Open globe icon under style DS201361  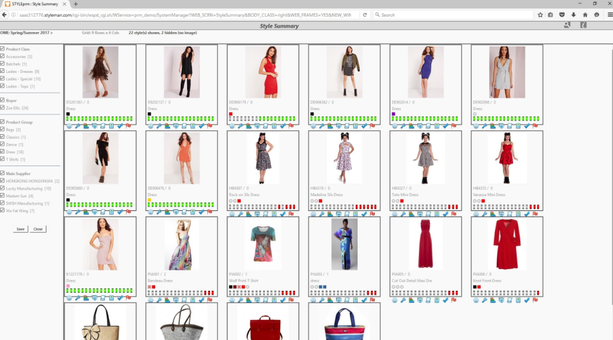69,126
